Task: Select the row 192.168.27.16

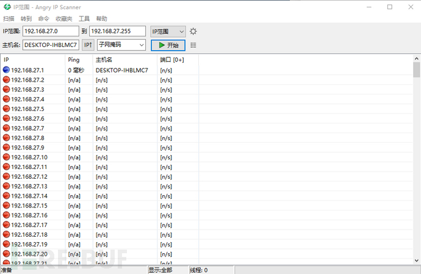Action: point(207,215)
